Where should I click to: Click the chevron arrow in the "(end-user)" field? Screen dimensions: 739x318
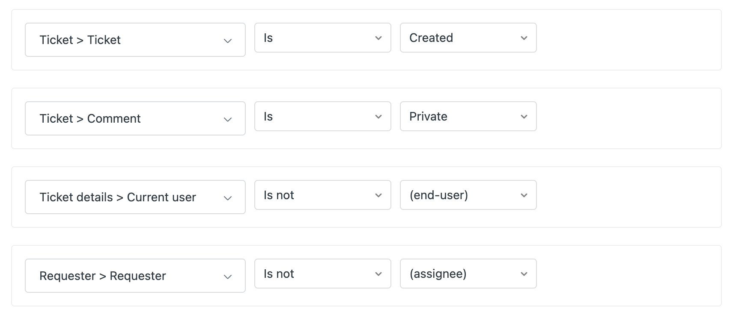pyautogui.click(x=524, y=196)
